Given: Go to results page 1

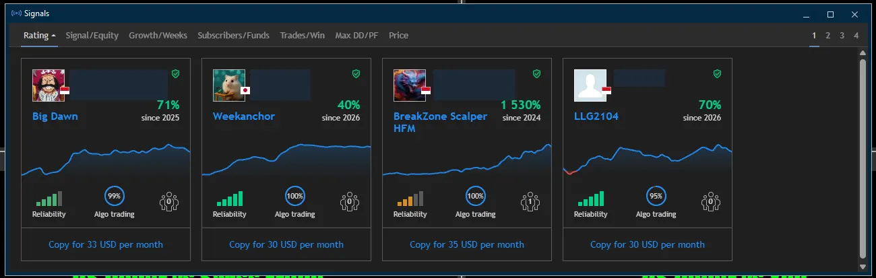Looking at the screenshot, I should (x=814, y=35).
